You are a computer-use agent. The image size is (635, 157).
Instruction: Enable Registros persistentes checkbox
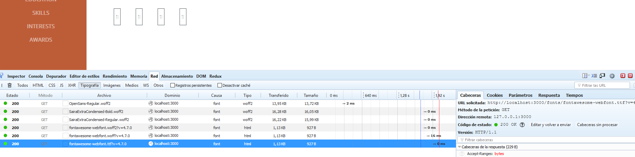(172, 85)
